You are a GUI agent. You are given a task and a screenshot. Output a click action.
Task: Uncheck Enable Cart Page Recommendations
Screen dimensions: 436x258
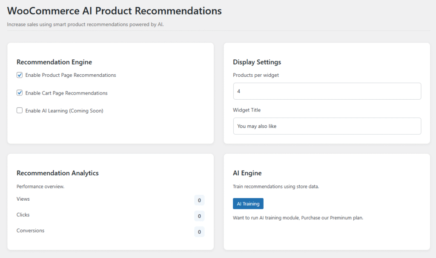(20, 93)
